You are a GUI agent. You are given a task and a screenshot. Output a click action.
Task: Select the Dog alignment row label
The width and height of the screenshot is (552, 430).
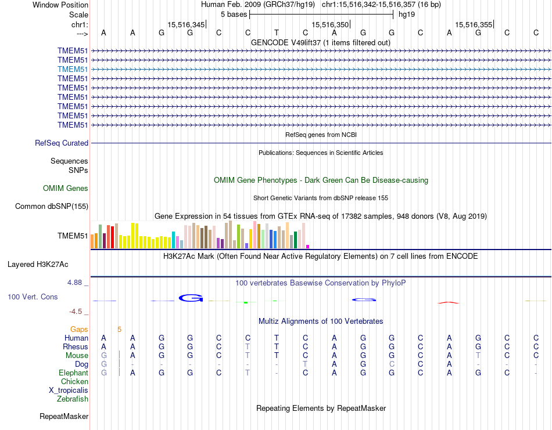[x=81, y=364]
